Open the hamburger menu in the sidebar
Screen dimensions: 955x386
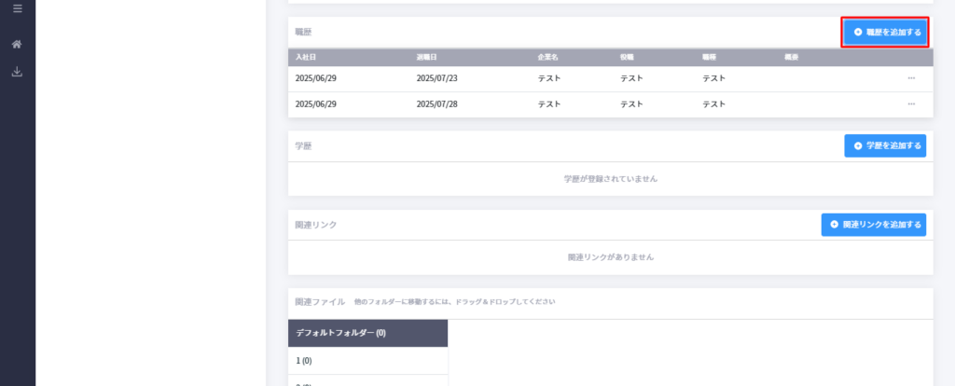point(17,9)
